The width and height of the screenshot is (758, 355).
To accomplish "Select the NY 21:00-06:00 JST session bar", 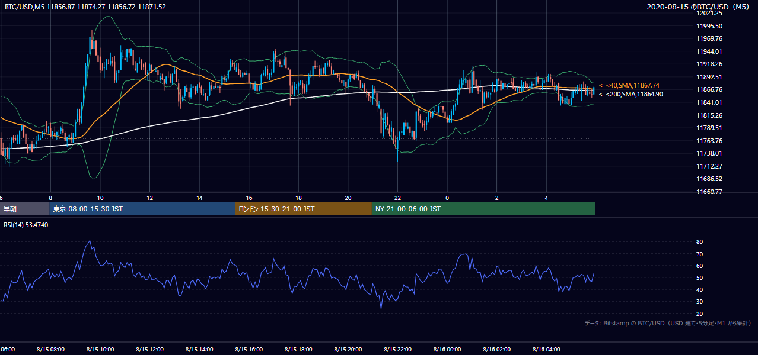I will 483,209.
